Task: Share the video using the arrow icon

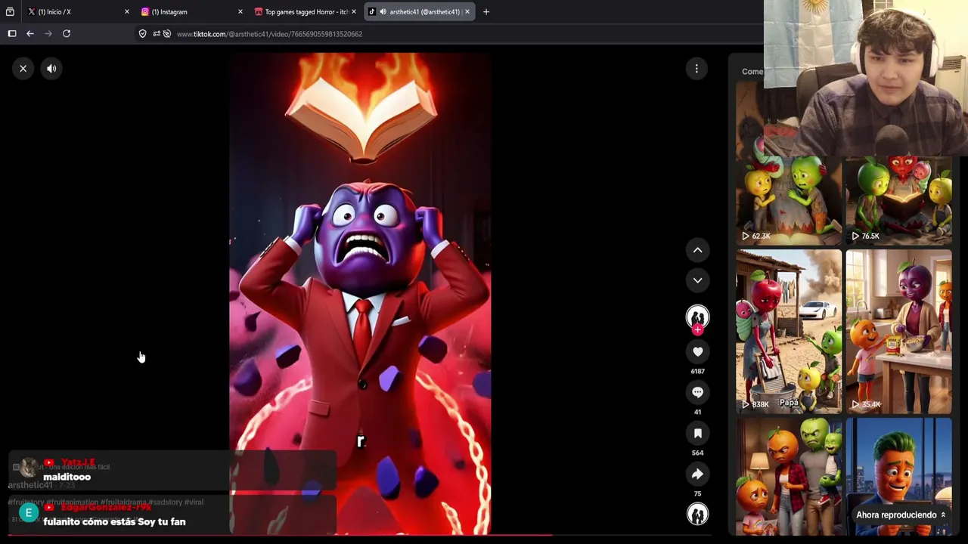Action: coord(697,474)
